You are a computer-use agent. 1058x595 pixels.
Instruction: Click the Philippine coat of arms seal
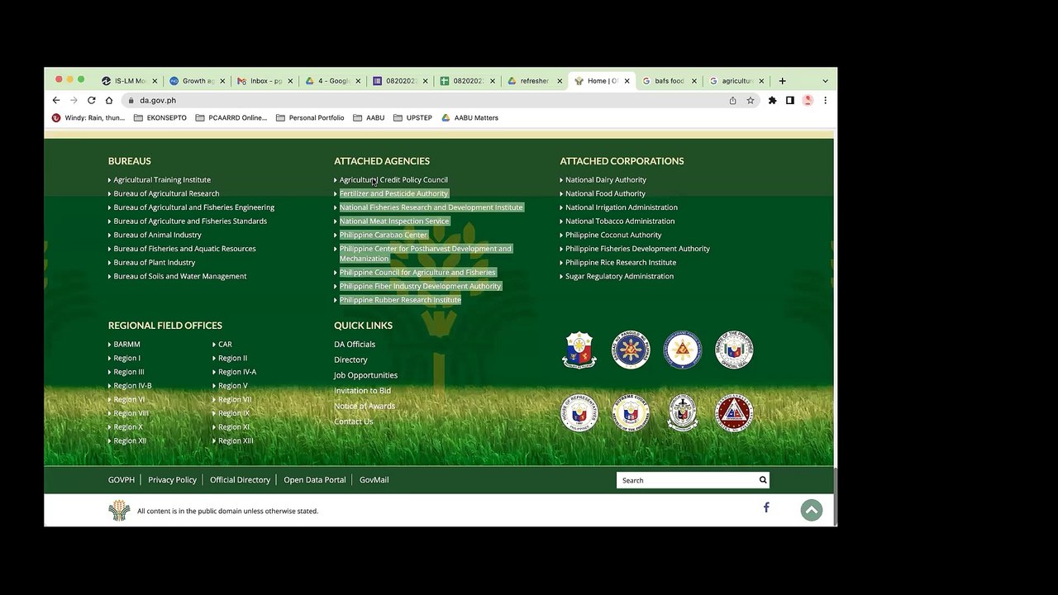tap(579, 350)
